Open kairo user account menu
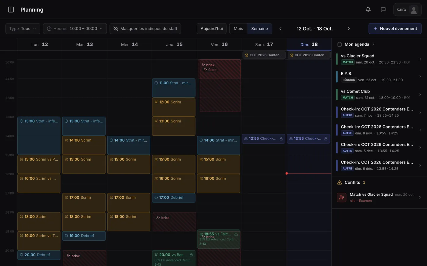 [x=407, y=9]
